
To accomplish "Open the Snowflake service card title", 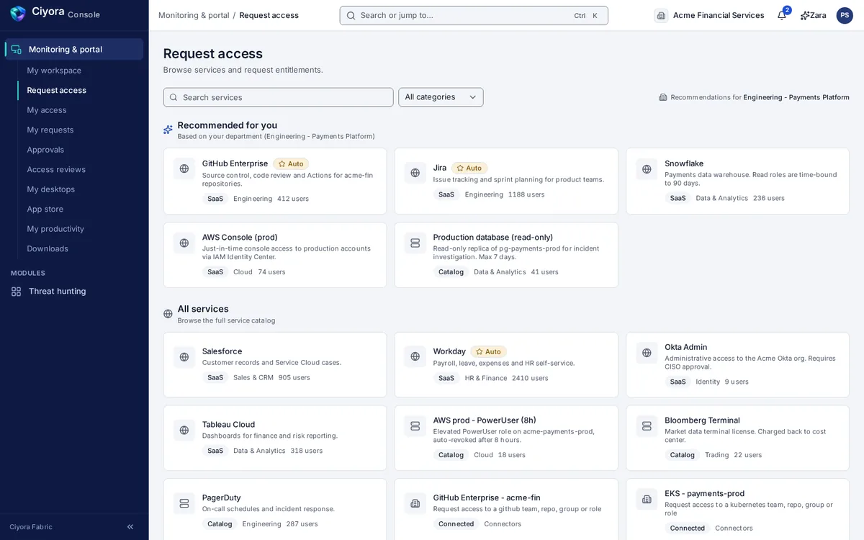I will coord(684,163).
